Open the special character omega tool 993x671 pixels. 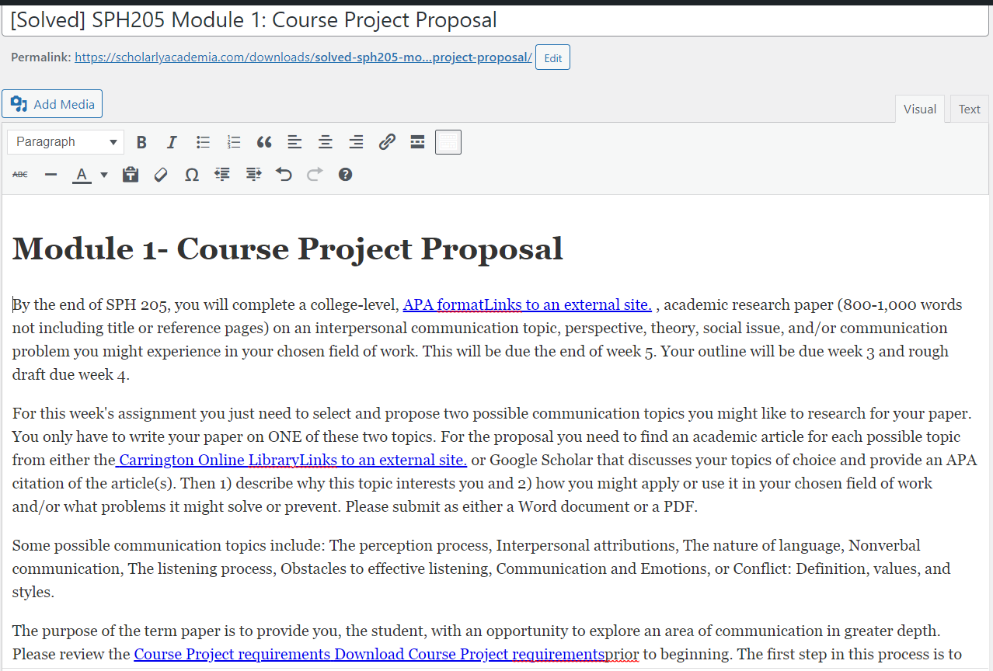click(x=192, y=175)
